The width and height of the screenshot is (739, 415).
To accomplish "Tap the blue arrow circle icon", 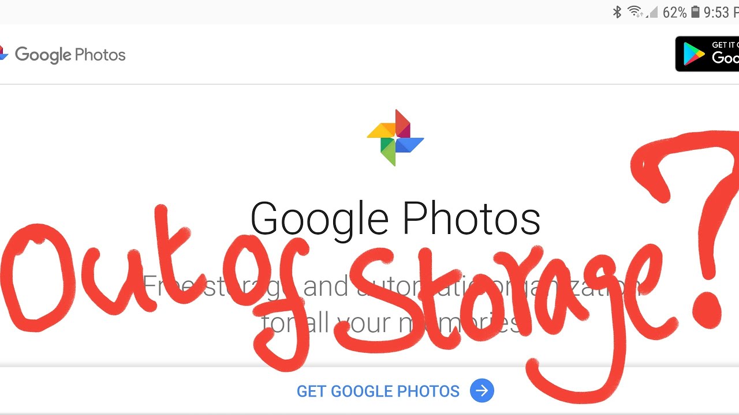I will 482,391.
